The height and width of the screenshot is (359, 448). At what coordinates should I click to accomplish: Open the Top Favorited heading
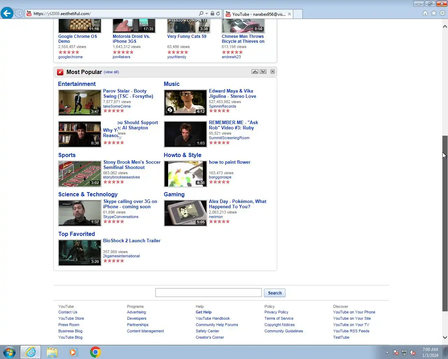click(x=77, y=234)
